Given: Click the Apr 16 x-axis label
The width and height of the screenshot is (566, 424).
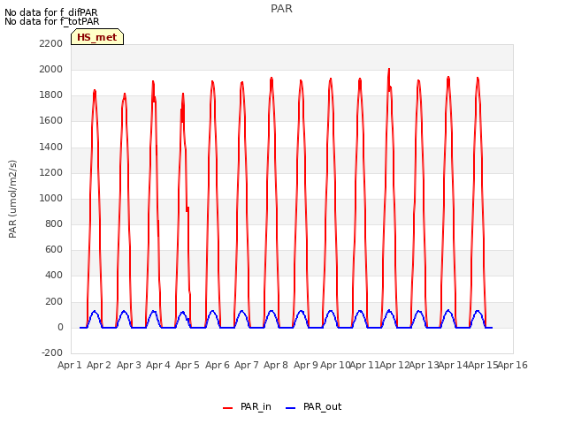Looking at the screenshot, I should pos(513,365).
